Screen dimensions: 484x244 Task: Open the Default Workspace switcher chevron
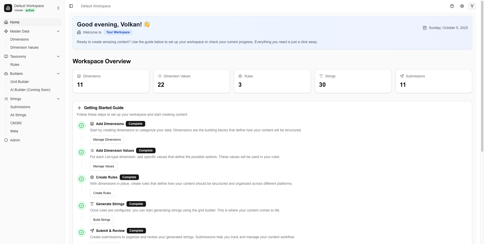point(58,8)
